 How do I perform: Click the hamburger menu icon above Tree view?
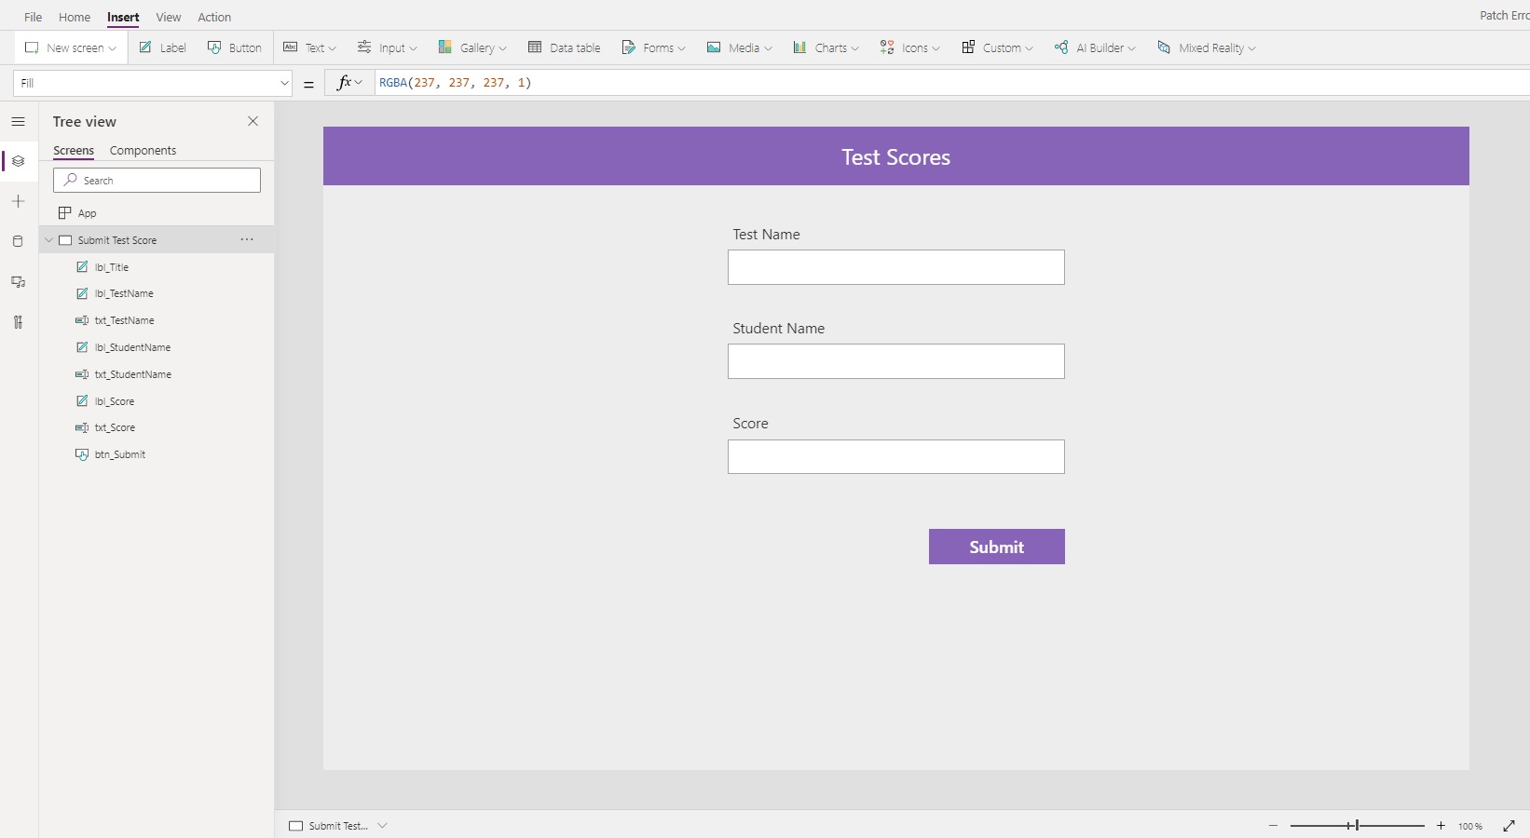pos(19,122)
